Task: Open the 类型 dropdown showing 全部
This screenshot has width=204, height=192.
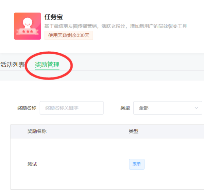Action: (168, 108)
